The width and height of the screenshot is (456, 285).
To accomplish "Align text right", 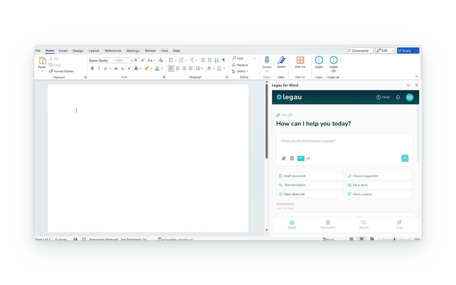I will [x=184, y=68].
